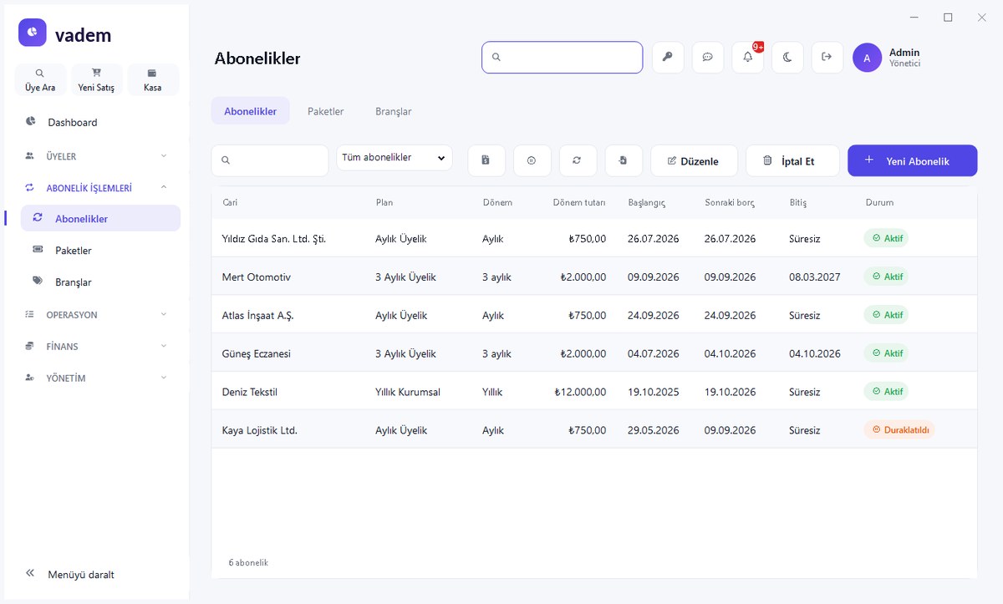The image size is (1003, 604).
Task: Click the refresh icon in the subscriptions toolbar
Action: 578,160
